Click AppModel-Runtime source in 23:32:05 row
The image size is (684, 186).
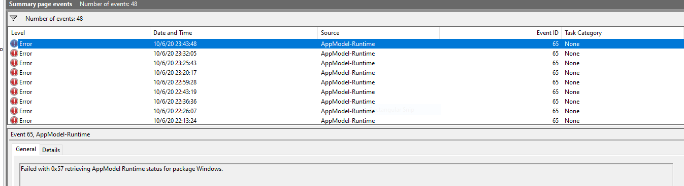[348, 54]
